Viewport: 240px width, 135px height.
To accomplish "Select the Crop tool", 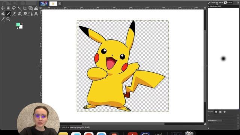I will (x=25, y=8).
